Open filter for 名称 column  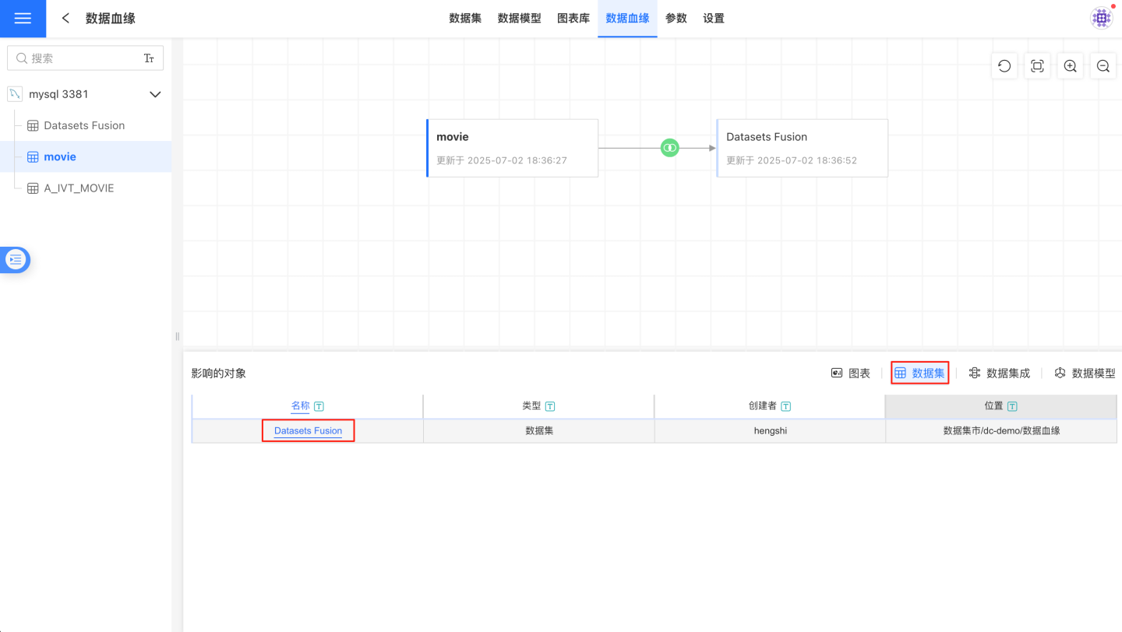[x=319, y=406]
